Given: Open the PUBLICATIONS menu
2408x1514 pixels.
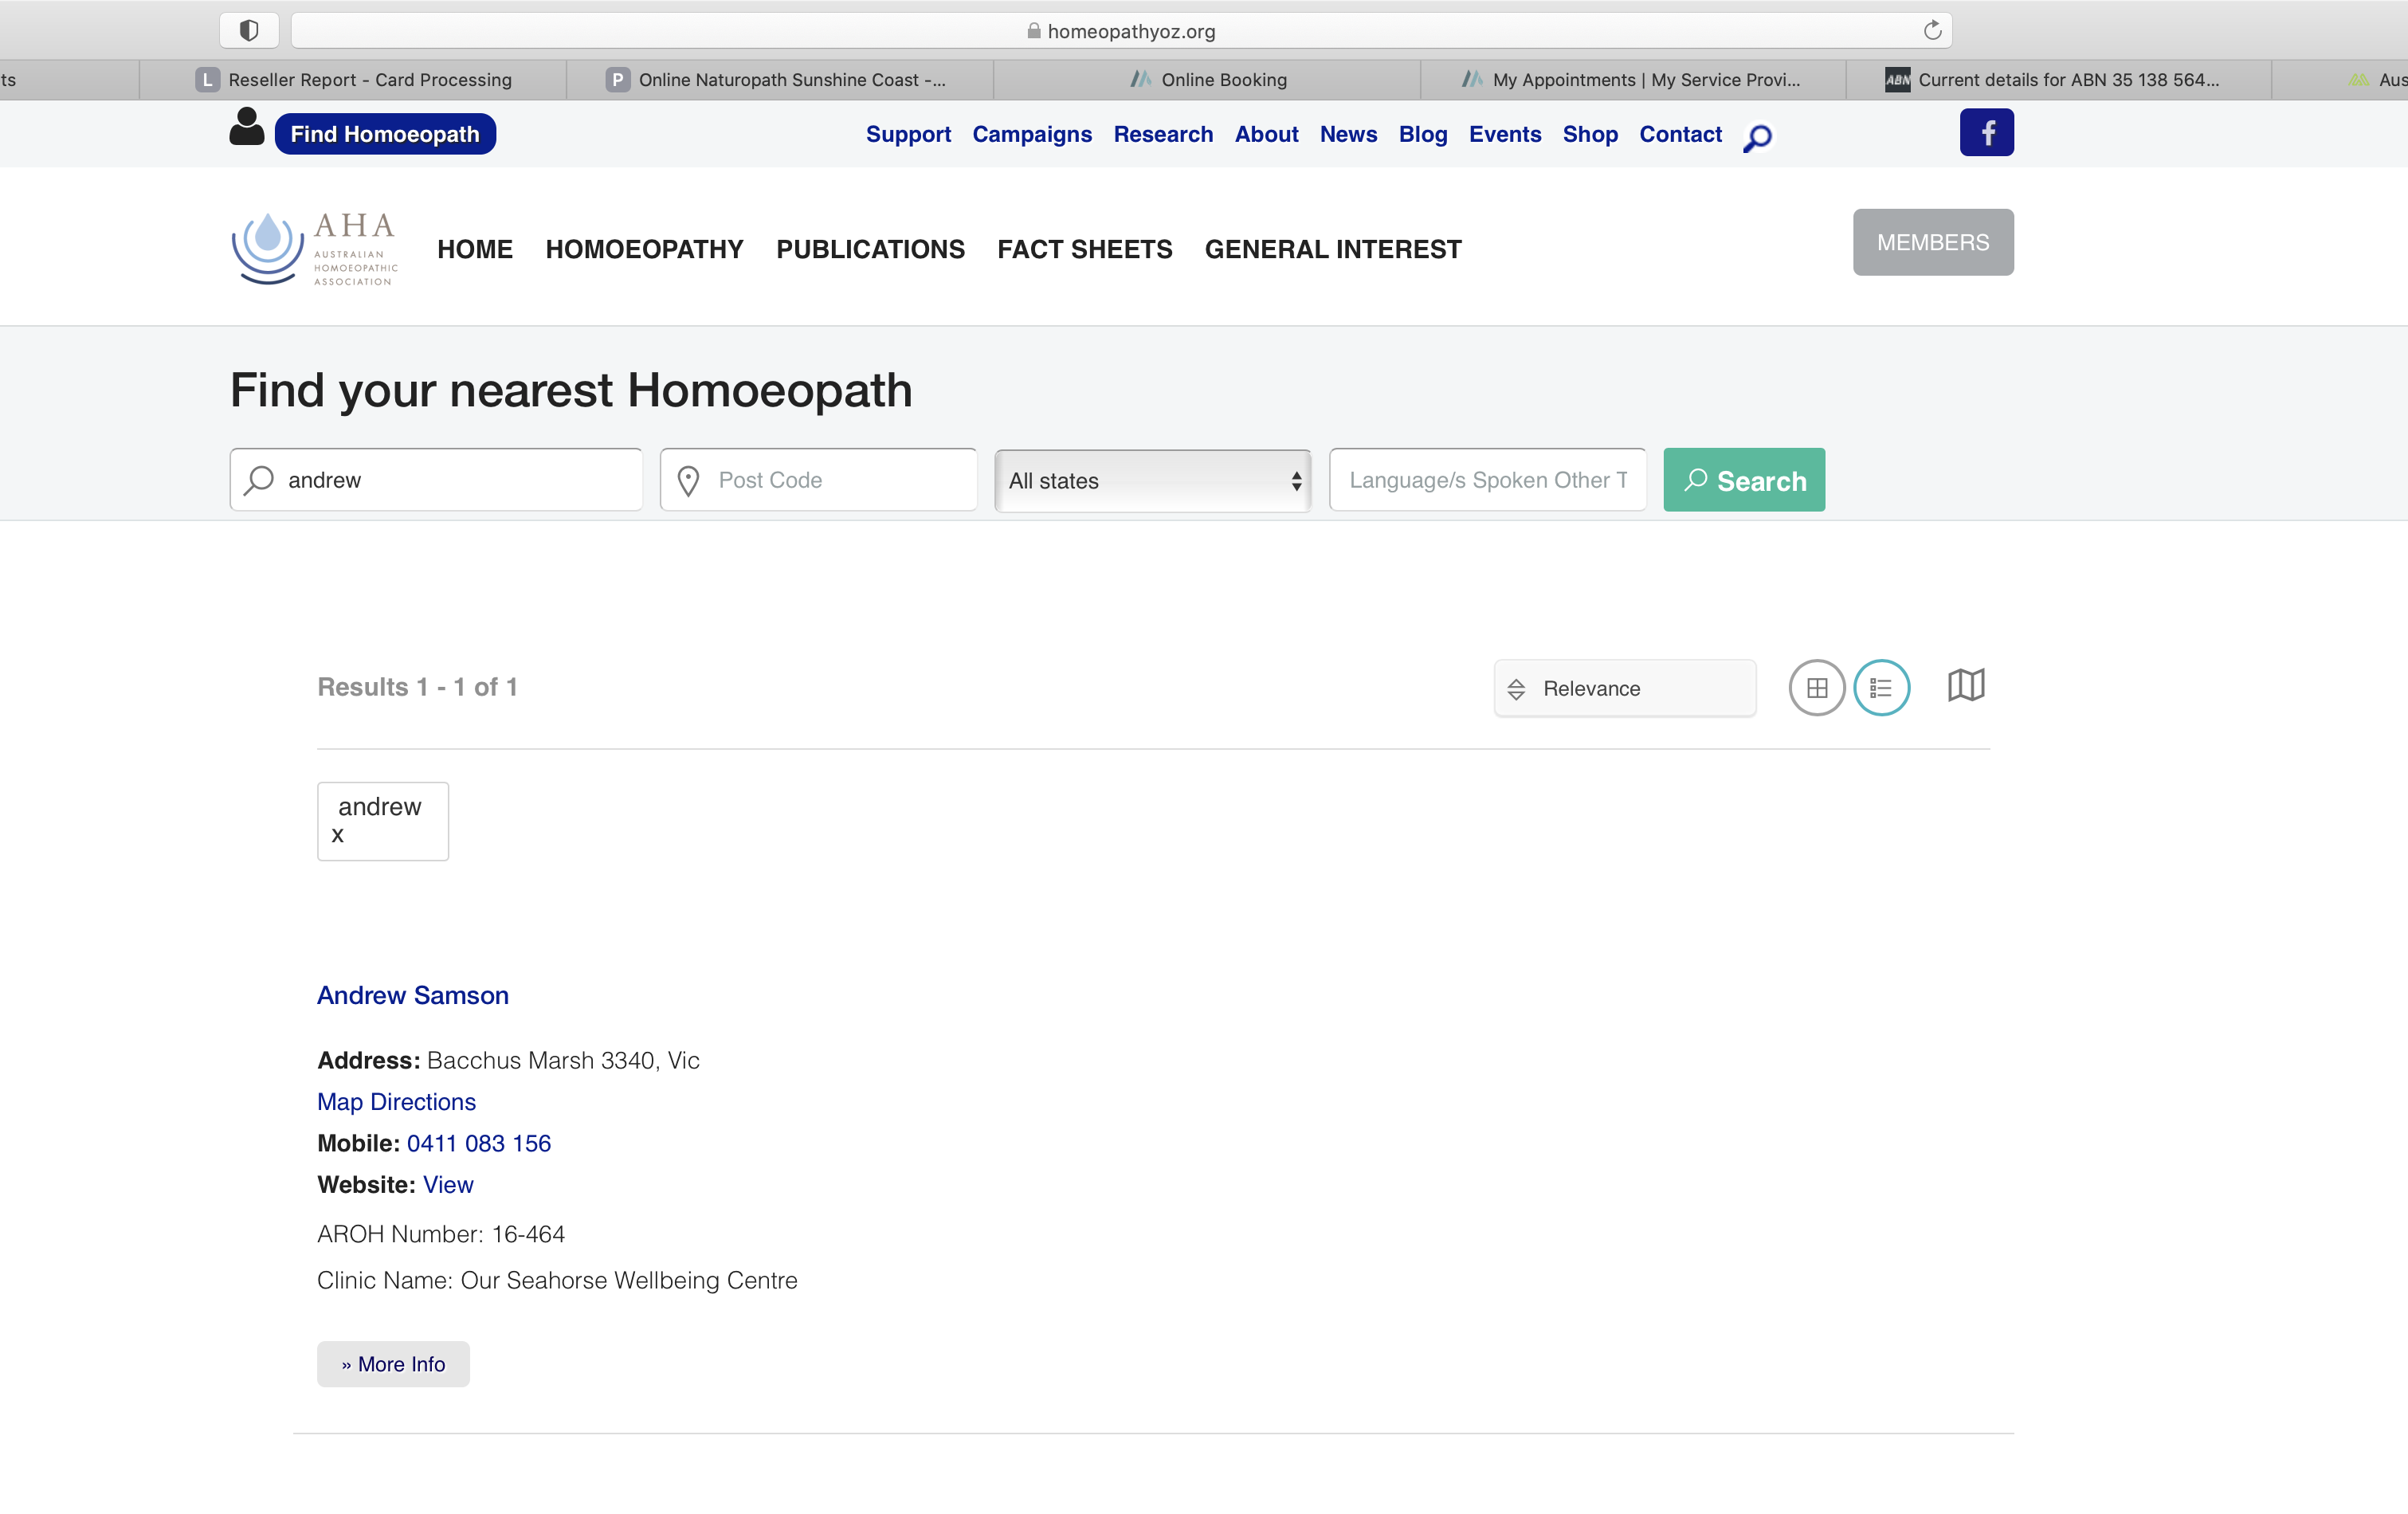Looking at the screenshot, I should click(870, 249).
